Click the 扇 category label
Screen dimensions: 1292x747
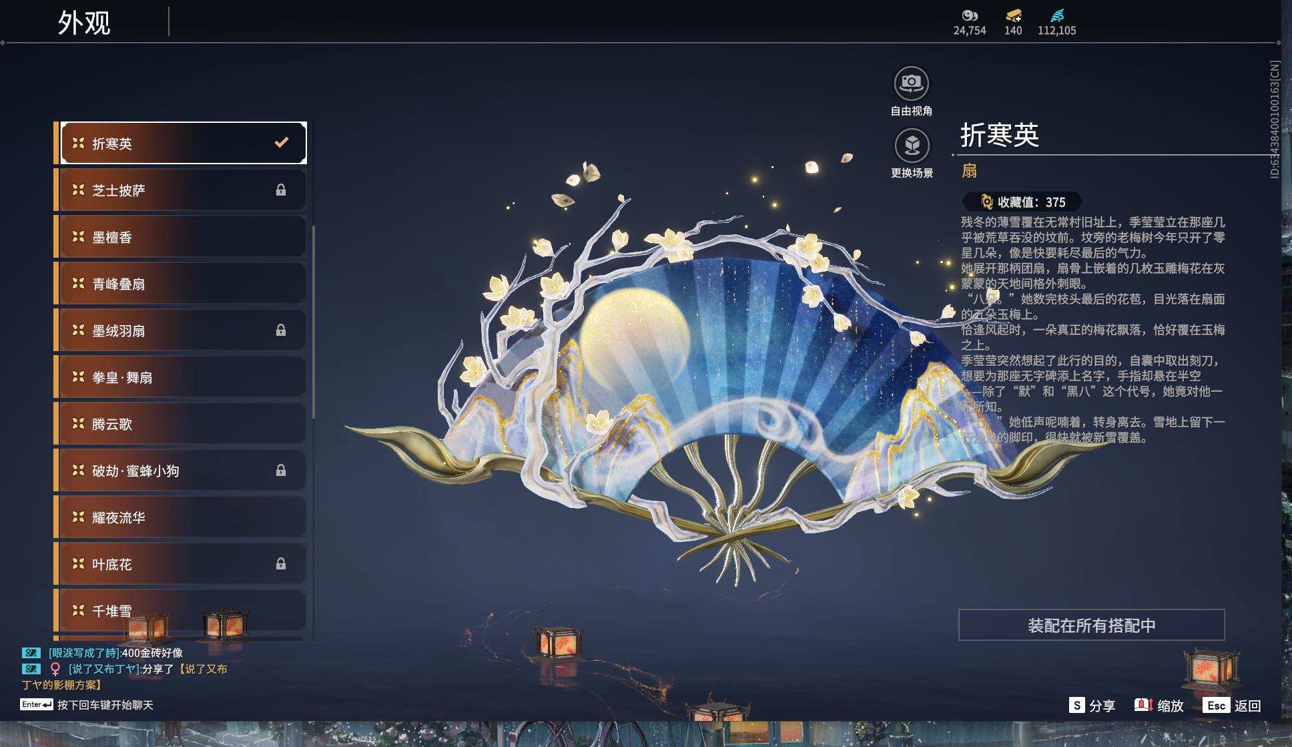[x=969, y=171]
